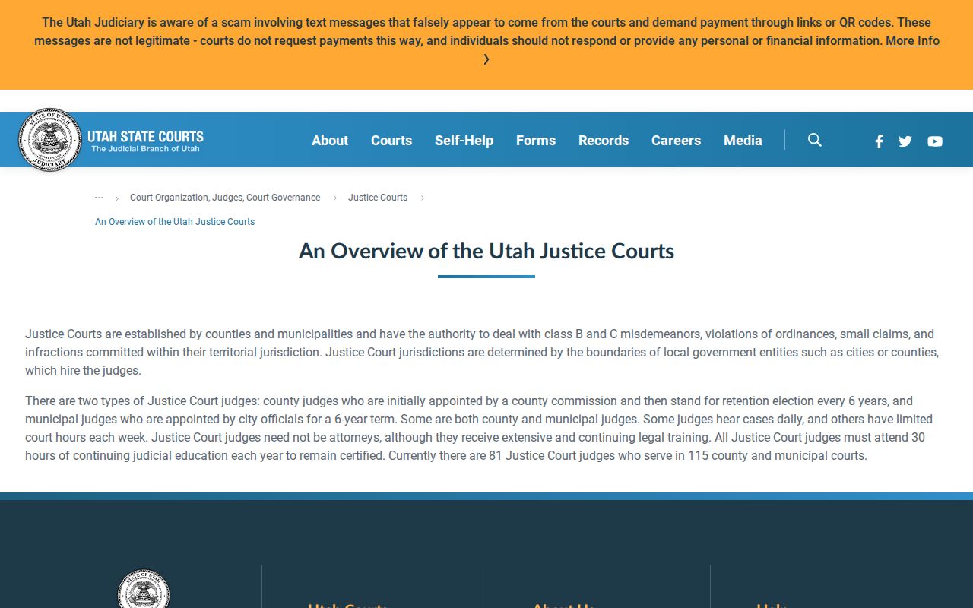The height and width of the screenshot is (608, 973).
Task: Click the Utah State Courts title text
Action: coord(145,137)
